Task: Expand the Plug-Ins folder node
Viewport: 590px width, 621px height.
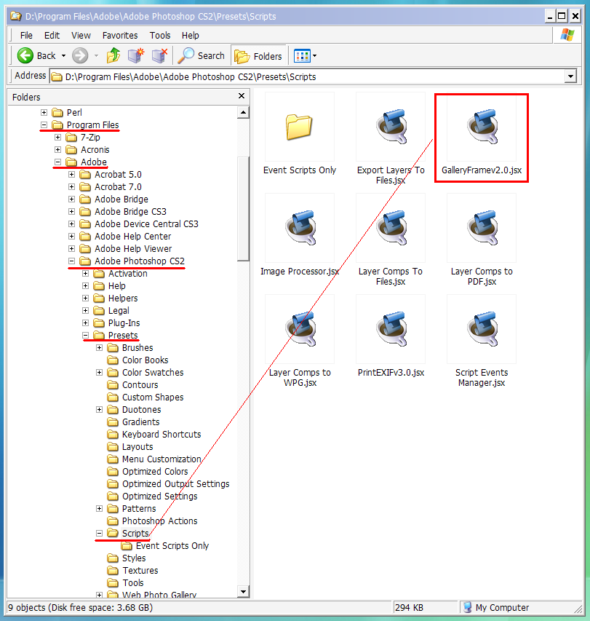Action: [x=85, y=323]
